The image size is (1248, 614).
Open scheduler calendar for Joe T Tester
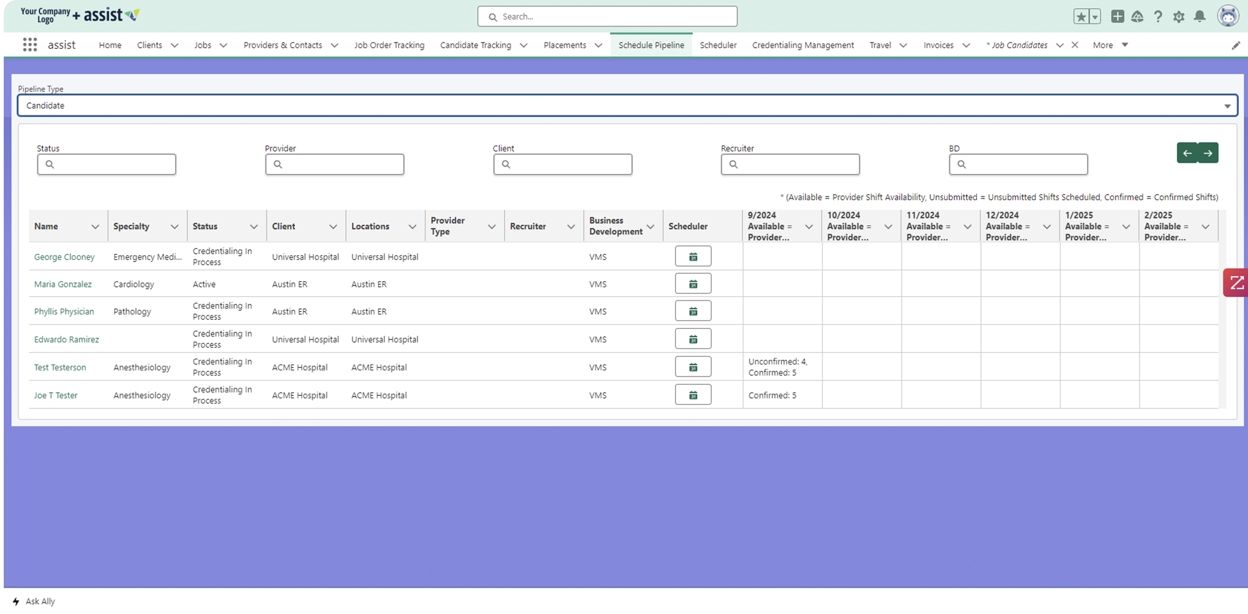pos(693,395)
